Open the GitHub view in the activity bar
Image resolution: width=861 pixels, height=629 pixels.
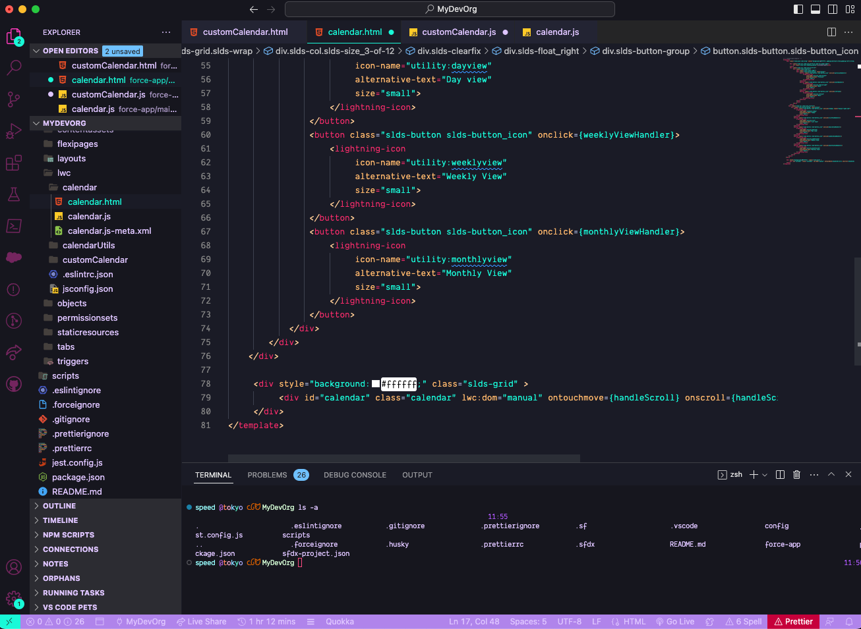coord(15,384)
